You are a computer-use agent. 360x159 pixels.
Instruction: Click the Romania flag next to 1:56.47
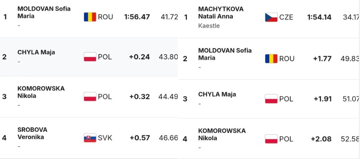pyautogui.click(x=90, y=17)
